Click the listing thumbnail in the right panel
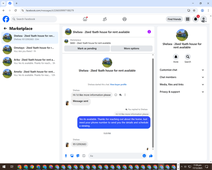 tap(182, 35)
